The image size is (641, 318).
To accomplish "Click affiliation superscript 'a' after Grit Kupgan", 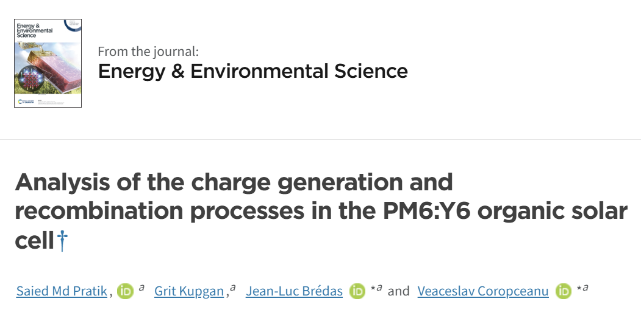I will coord(233,288).
